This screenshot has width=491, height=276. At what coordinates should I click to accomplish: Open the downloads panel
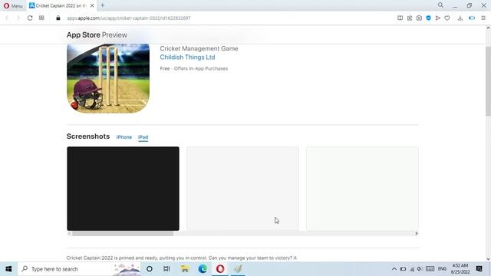pos(460,18)
